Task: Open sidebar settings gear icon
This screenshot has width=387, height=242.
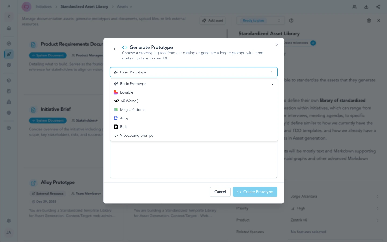Action: [x=9, y=221]
